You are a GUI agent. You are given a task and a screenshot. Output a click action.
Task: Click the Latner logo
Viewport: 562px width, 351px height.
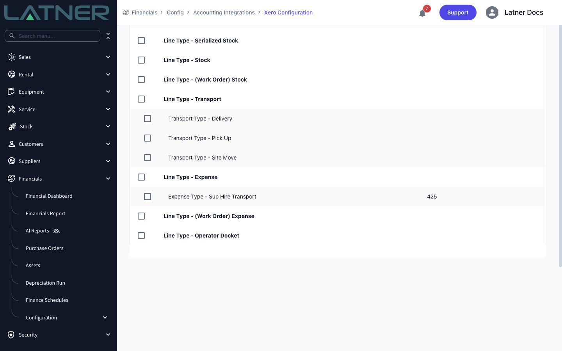coord(57,12)
